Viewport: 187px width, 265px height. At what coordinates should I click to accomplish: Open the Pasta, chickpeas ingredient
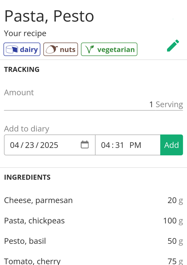pos(94,221)
